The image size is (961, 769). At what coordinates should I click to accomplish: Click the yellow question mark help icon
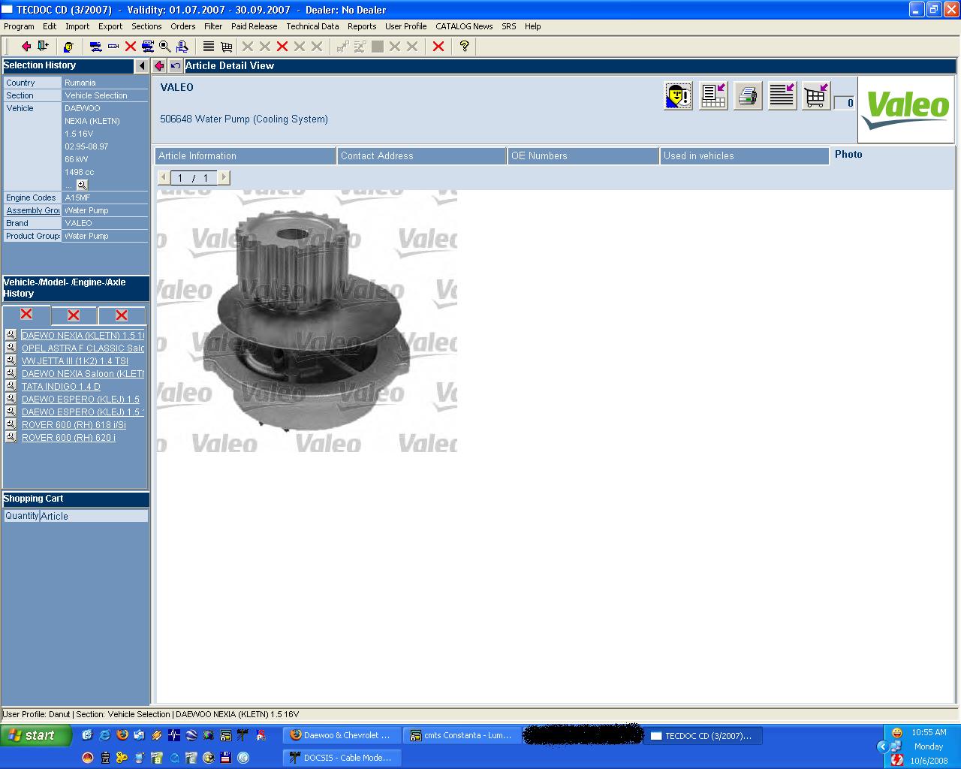[464, 47]
